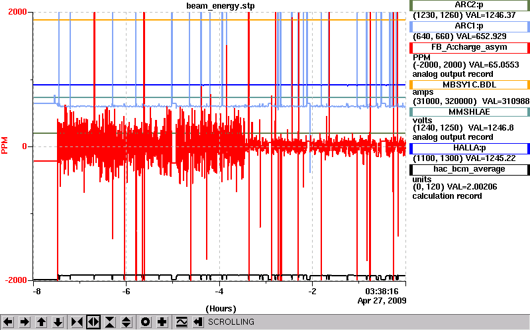
Task: Click the ARC1:p value VAL=652.929
Action: (x=482, y=36)
